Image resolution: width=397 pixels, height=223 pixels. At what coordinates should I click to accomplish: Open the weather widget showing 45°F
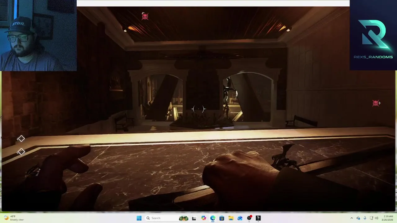point(14,218)
